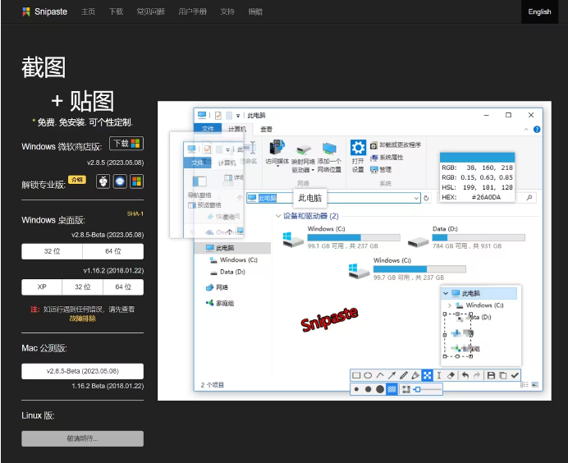The width and height of the screenshot is (568, 463).
Task: Click the refresh icon beside address bar
Action: (x=426, y=198)
